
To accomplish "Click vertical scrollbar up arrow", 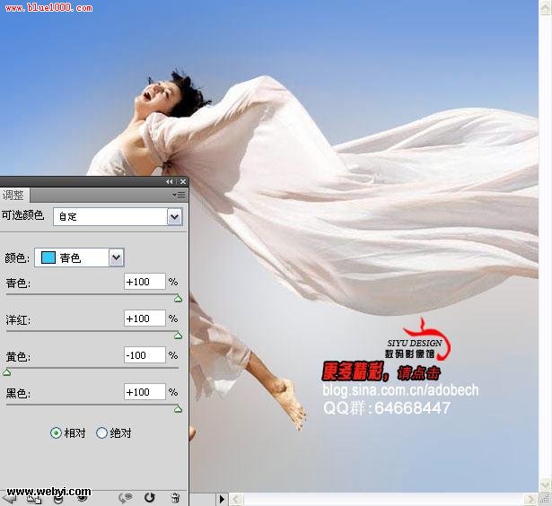I will tap(546, 8).
